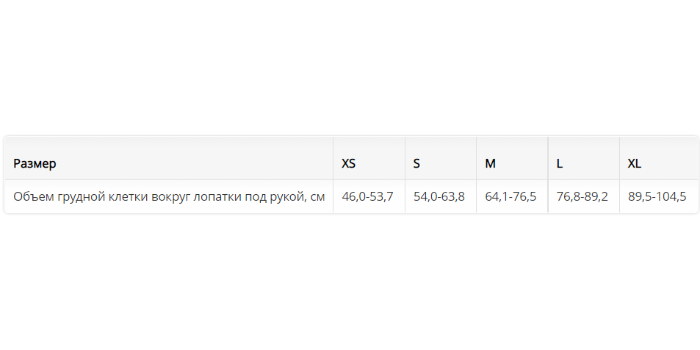Image resolution: width=700 pixels, height=350 pixels.
Task: Select the 64,1-76,5 measurement cell
Action: click(x=510, y=196)
